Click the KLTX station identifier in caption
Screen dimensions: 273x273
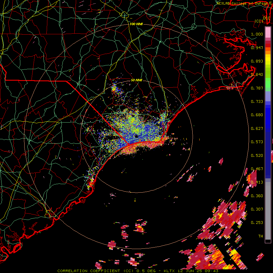(169, 271)
